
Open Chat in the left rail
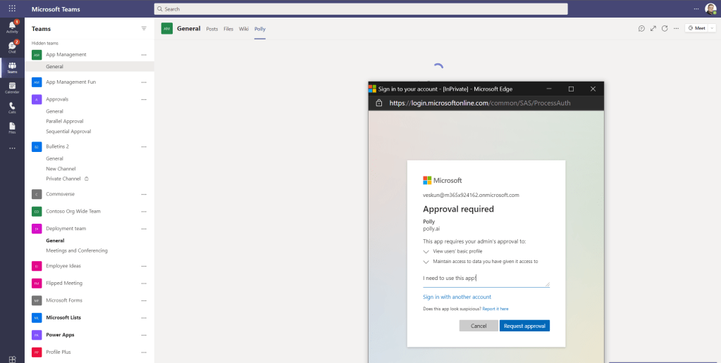tap(12, 47)
